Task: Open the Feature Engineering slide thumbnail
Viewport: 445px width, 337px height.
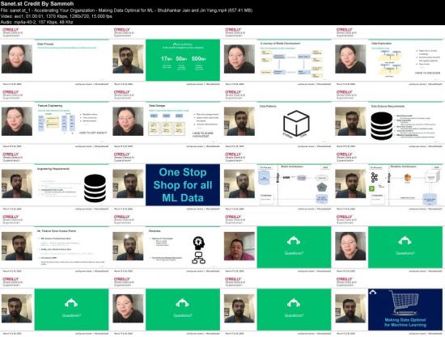Action: pos(71,123)
